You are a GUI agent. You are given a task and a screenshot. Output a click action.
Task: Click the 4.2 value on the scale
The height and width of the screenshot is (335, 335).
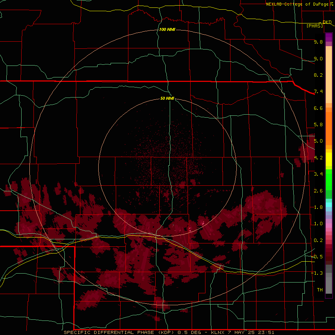coord(318,158)
